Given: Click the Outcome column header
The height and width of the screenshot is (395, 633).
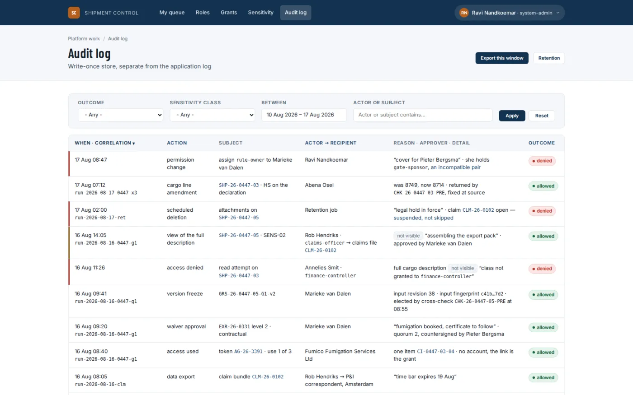Looking at the screenshot, I should click(x=542, y=143).
